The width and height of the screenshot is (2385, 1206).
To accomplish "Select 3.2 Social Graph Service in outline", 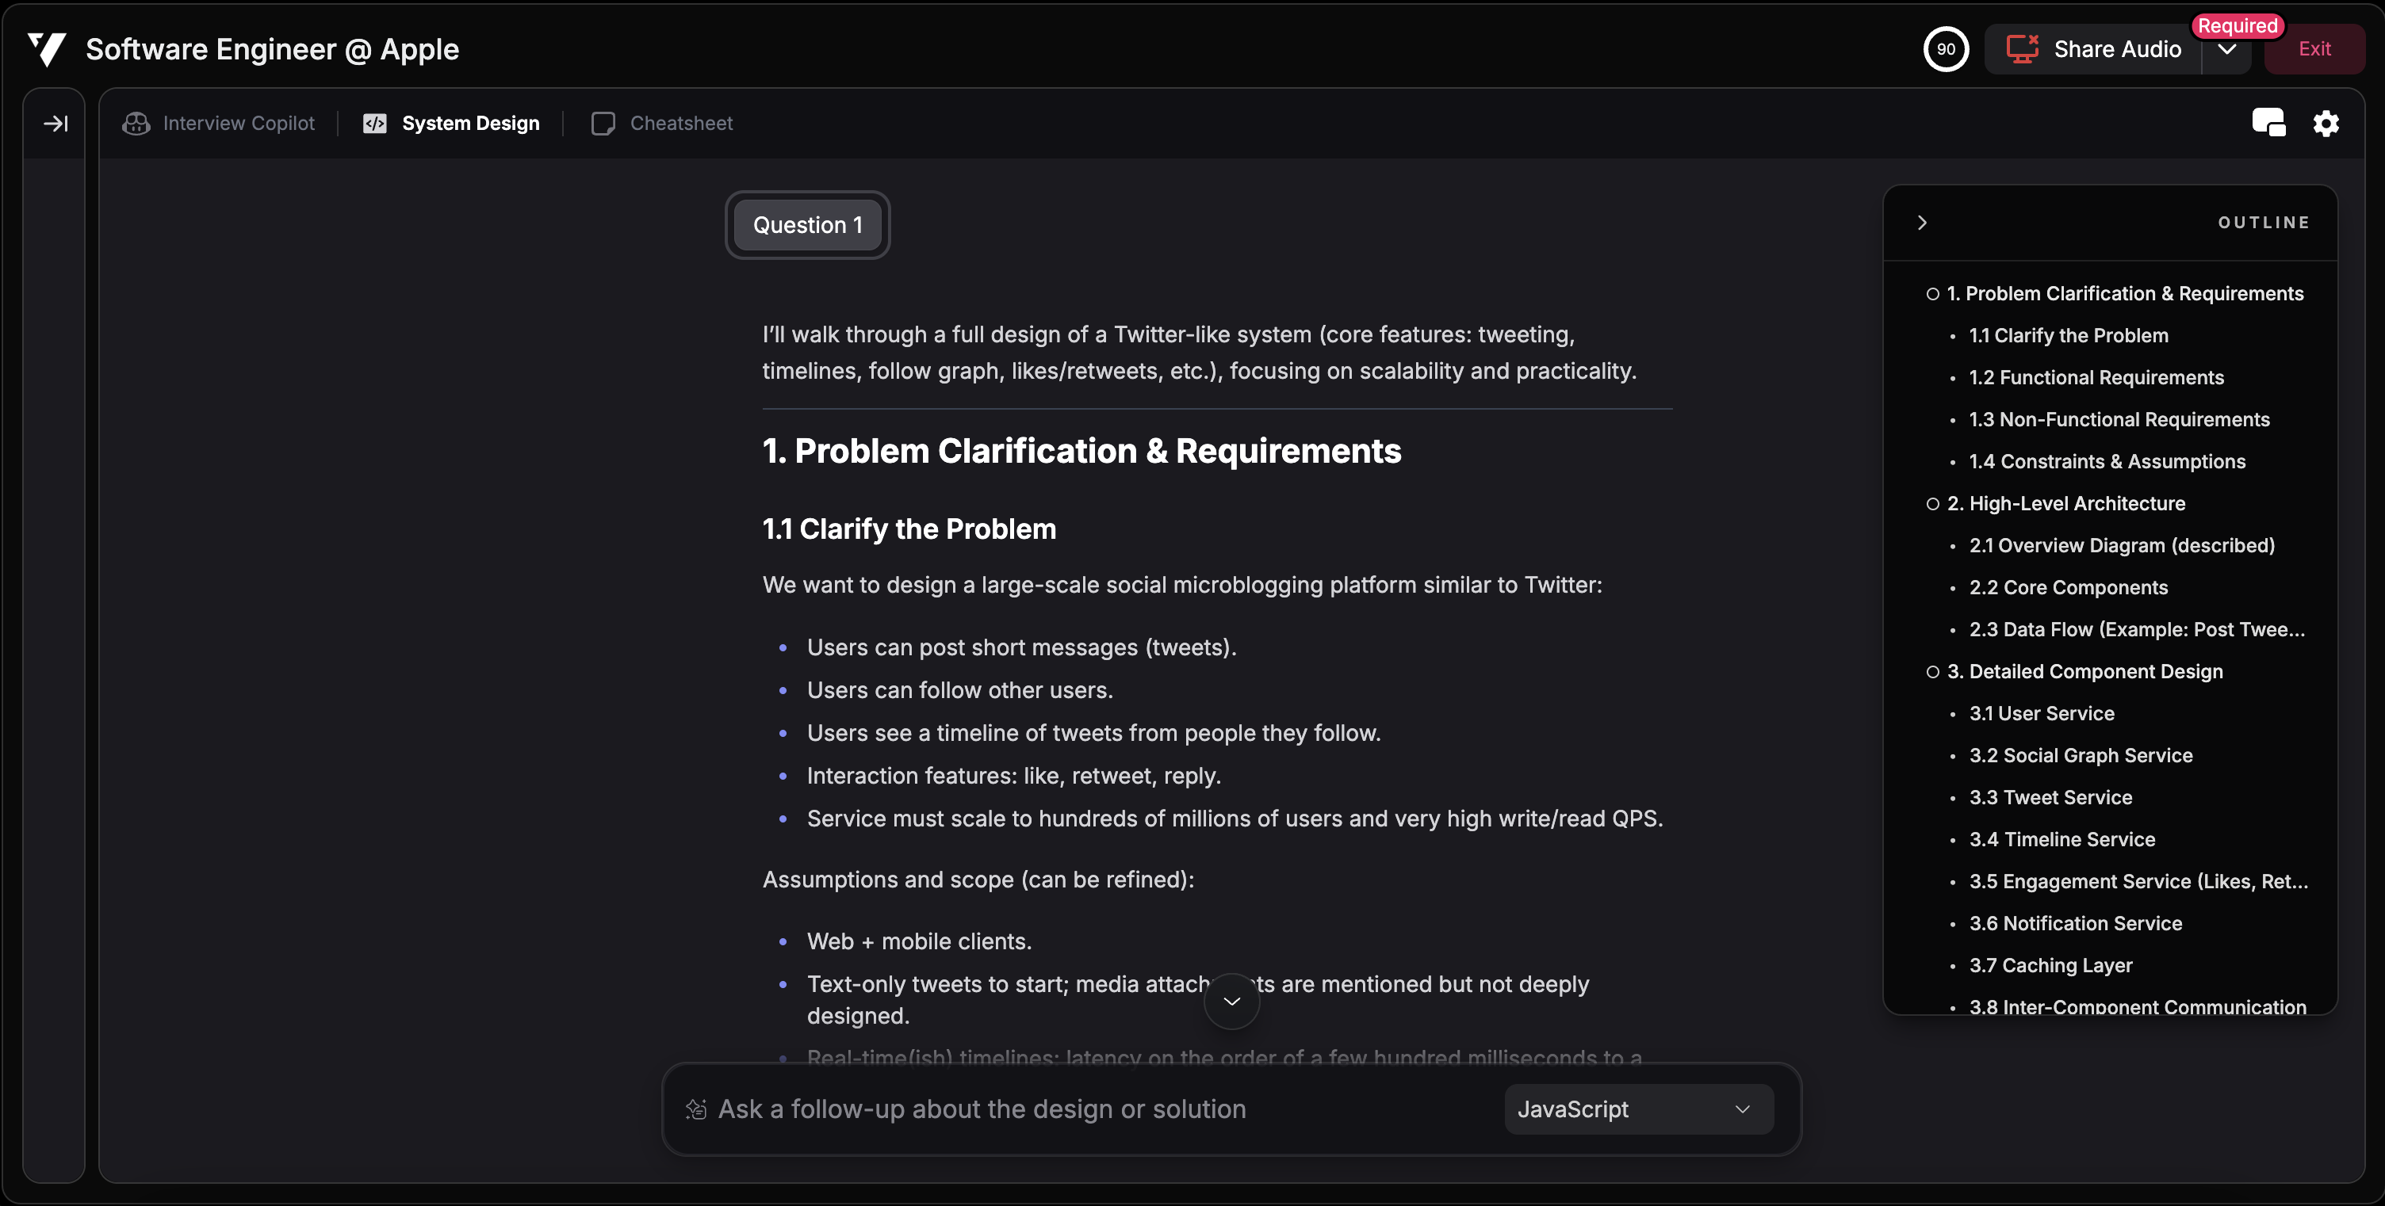I will 2081,755.
